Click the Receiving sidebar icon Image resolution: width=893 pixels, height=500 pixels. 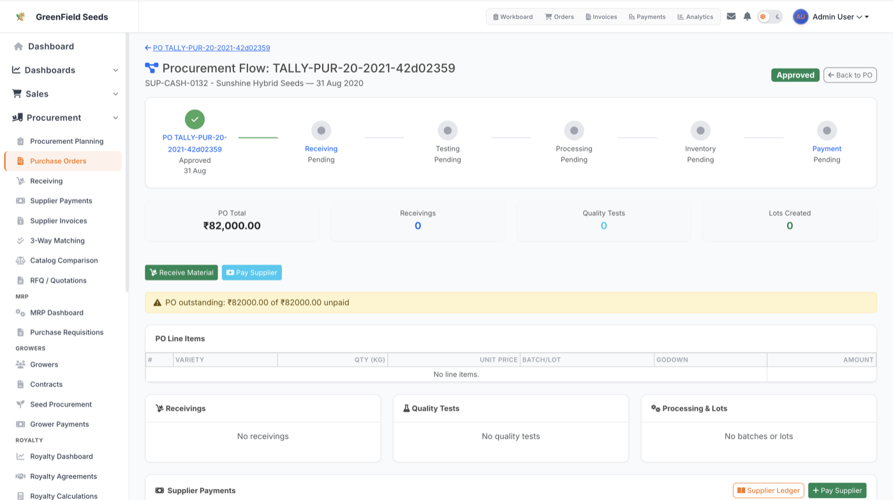[x=20, y=181]
